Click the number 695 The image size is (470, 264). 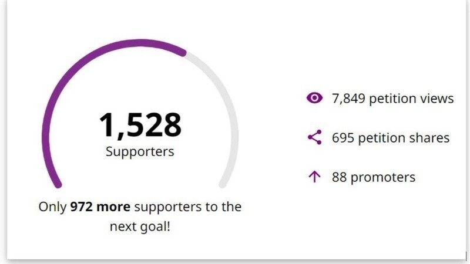tap(343, 138)
